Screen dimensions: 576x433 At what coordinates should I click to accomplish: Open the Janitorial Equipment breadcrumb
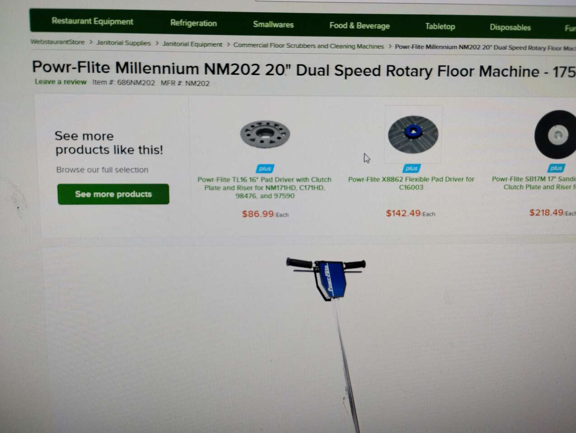click(x=192, y=44)
